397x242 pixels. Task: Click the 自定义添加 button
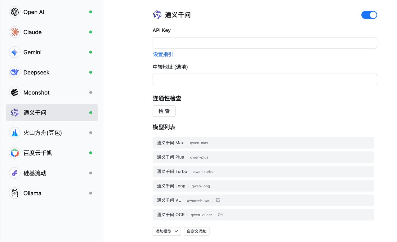pos(197,231)
